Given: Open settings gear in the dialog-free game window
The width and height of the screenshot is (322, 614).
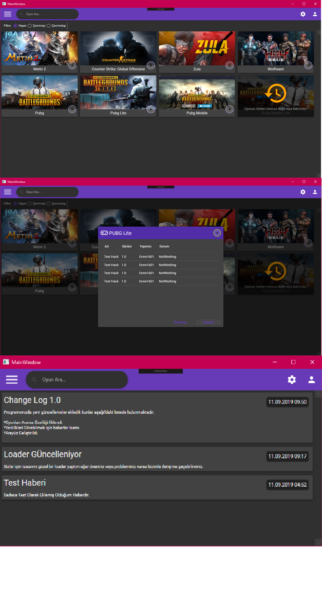Looking at the screenshot, I should (x=303, y=14).
